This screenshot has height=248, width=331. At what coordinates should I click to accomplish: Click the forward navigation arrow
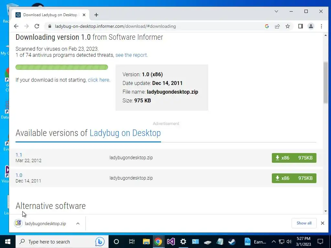pos(27,26)
